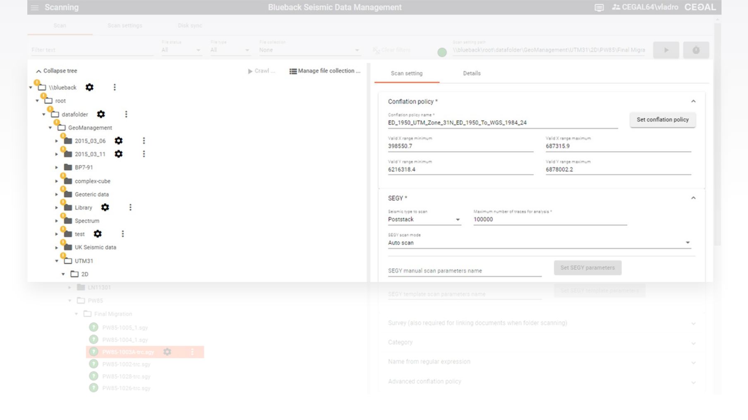This screenshot has height=420, width=748.
Task: Click the green status indicator circle
Action: coord(442,52)
